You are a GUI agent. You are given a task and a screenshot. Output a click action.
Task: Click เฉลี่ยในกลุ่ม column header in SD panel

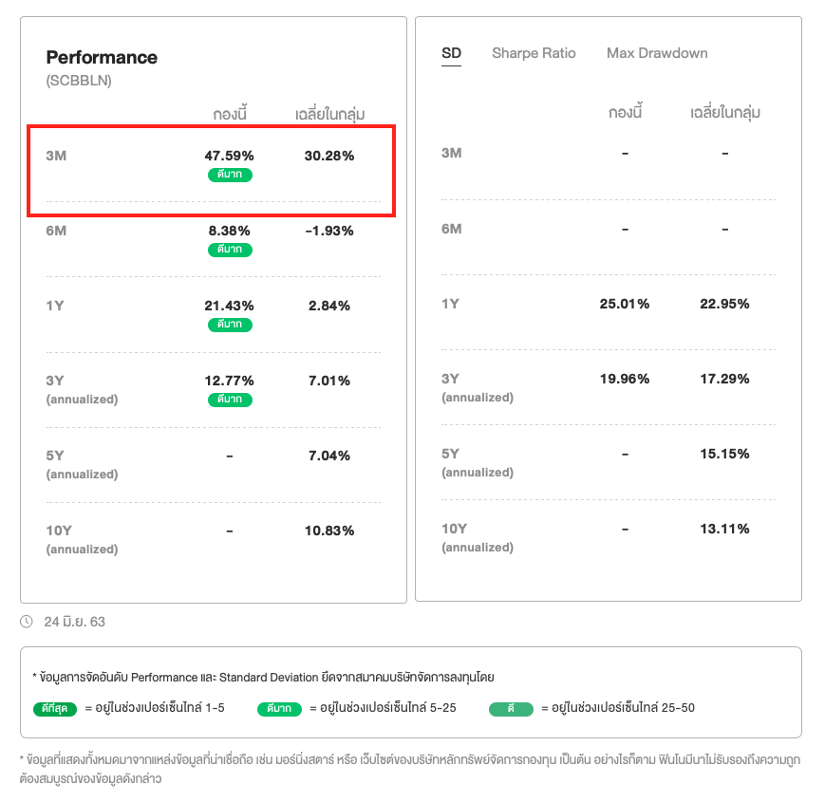(724, 113)
